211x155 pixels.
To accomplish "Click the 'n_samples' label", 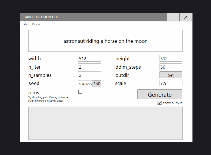I will coord(40,75).
